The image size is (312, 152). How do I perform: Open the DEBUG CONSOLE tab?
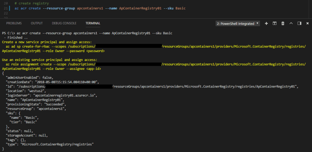(x=64, y=23)
